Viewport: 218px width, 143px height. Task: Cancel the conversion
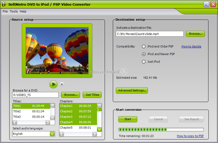158,119
